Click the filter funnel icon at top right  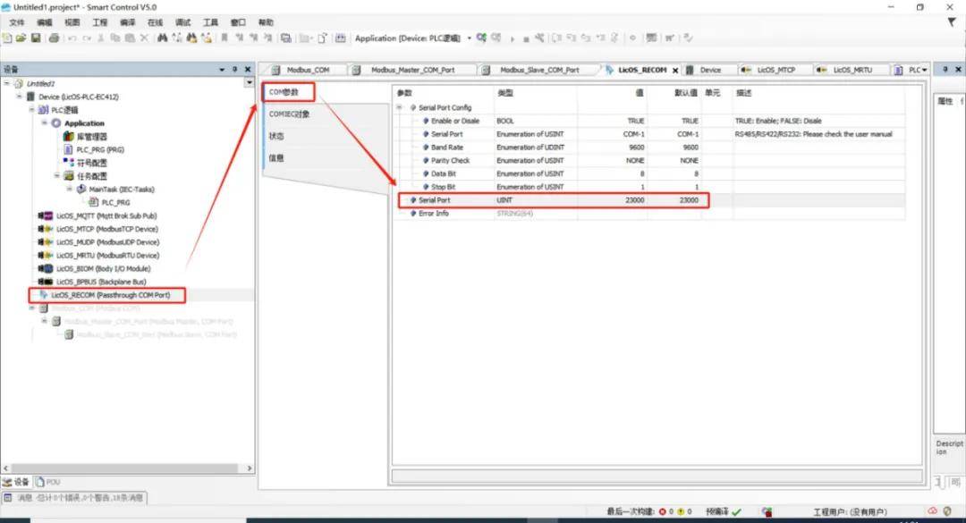pos(951,21)
